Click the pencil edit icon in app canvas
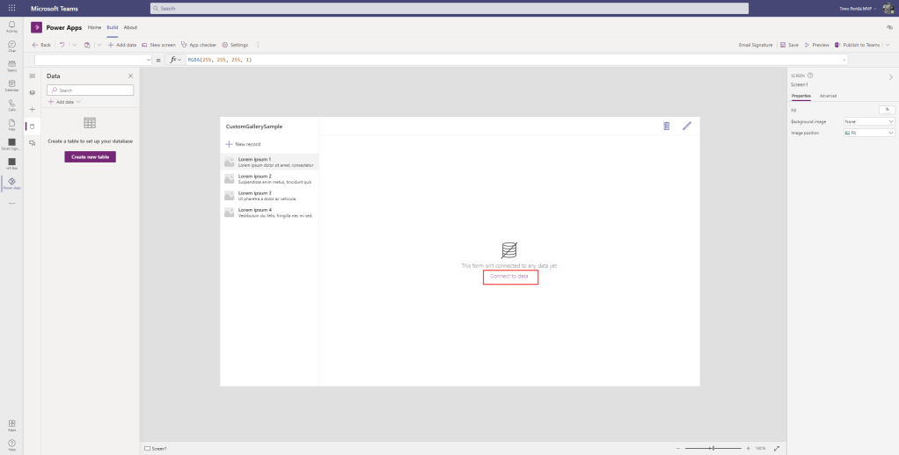 coord(687,126)
